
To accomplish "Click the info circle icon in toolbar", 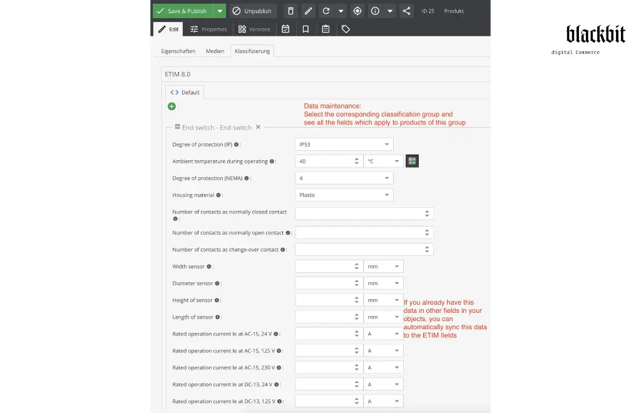I will coord(376,11).
